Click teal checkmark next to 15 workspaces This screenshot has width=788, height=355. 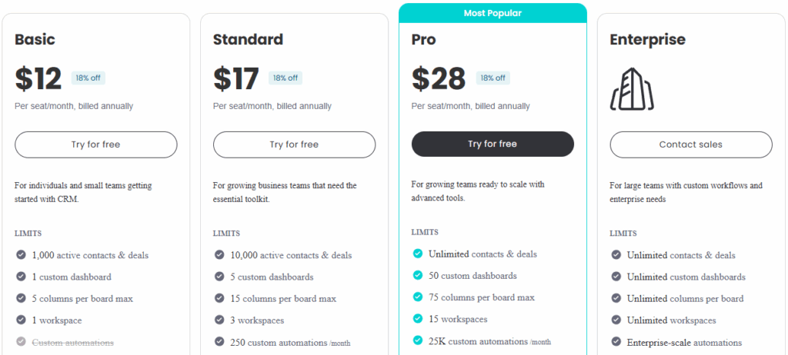418,319
